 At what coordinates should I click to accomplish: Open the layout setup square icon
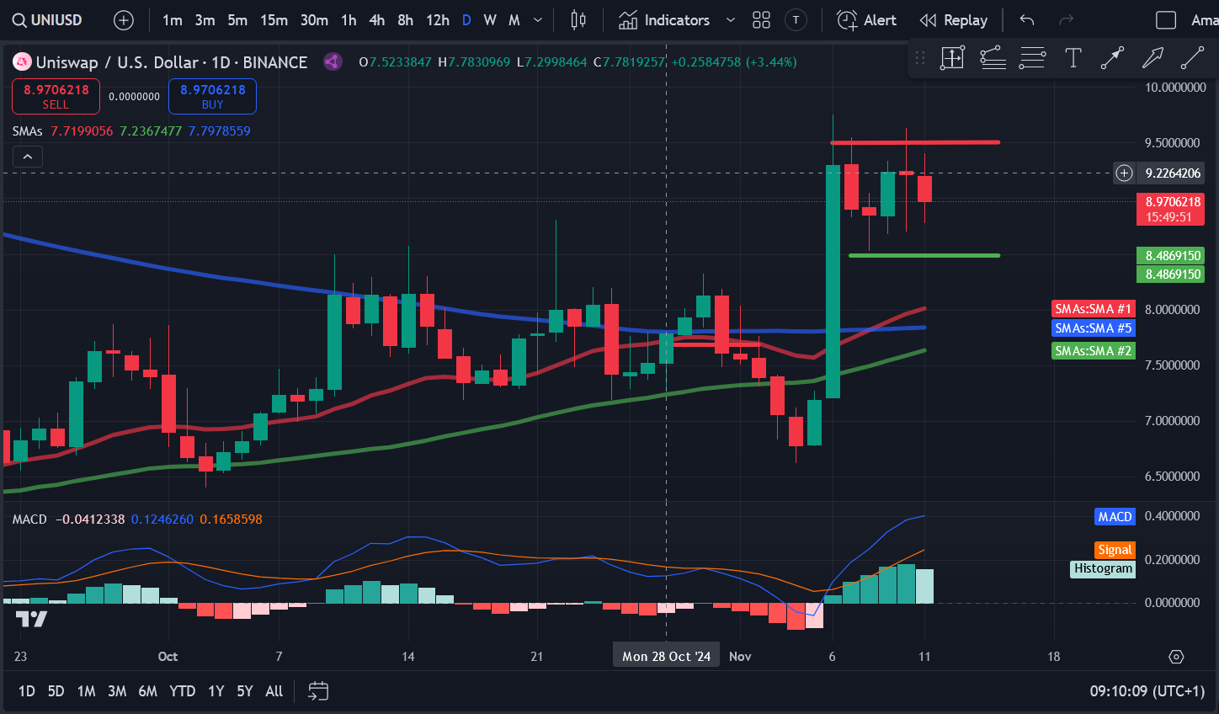[x=1166, y=20]
